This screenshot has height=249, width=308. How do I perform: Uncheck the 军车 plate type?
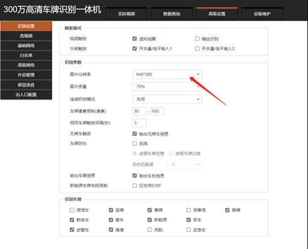tap(188, 220)
